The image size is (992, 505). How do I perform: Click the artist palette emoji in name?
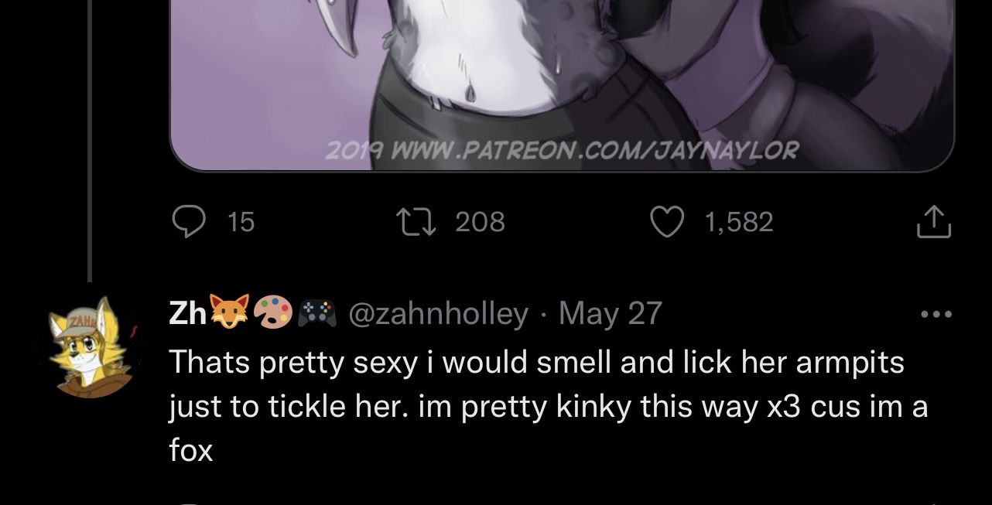click(272, 312)
